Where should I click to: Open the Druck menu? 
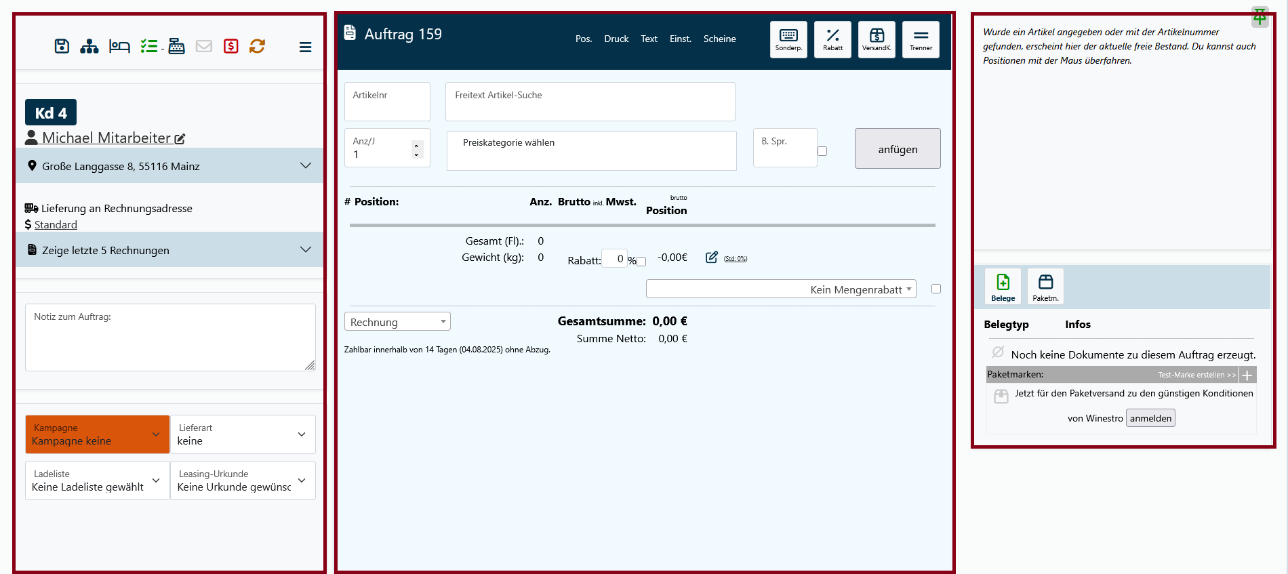616,39
